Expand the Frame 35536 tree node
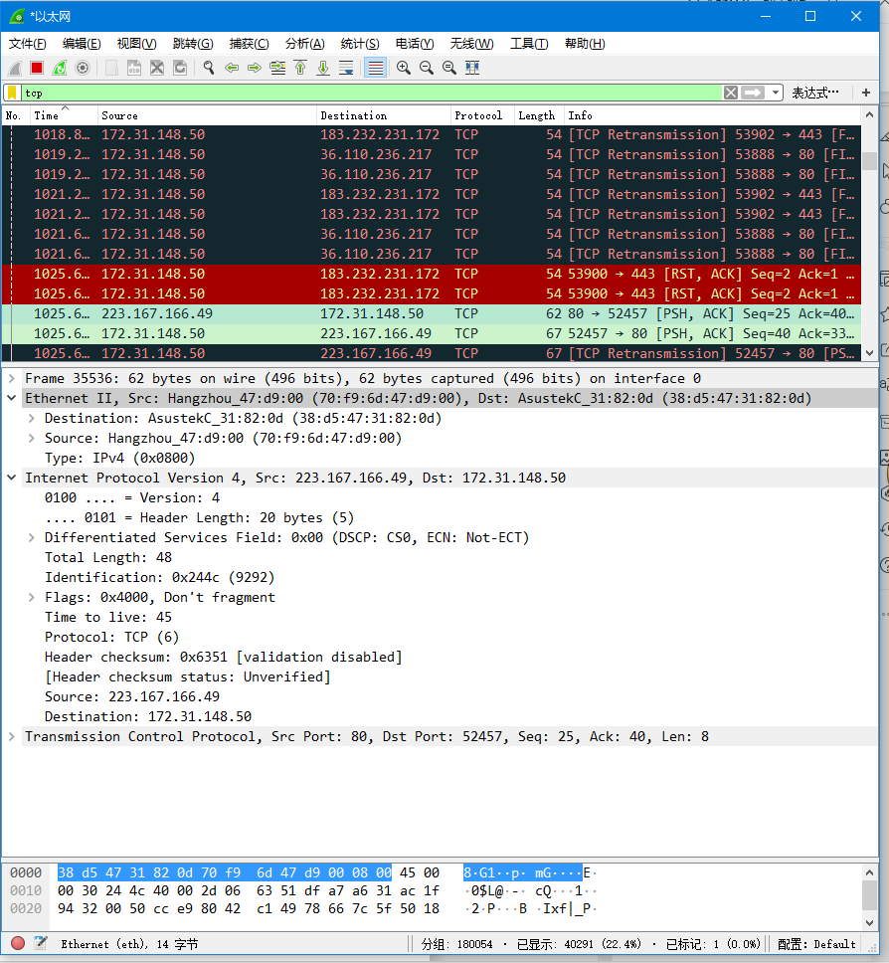Viewport: 889px width, 963px height. tap(11, 378)
